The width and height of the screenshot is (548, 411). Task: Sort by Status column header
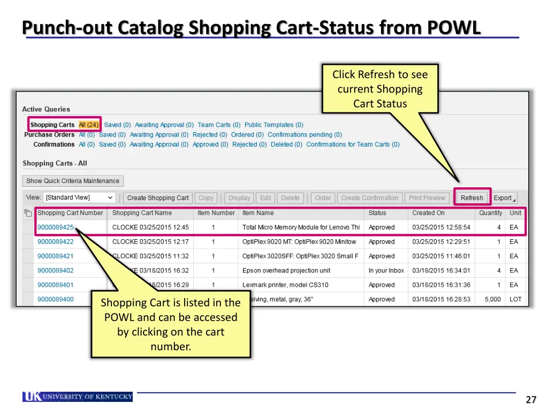386,213
